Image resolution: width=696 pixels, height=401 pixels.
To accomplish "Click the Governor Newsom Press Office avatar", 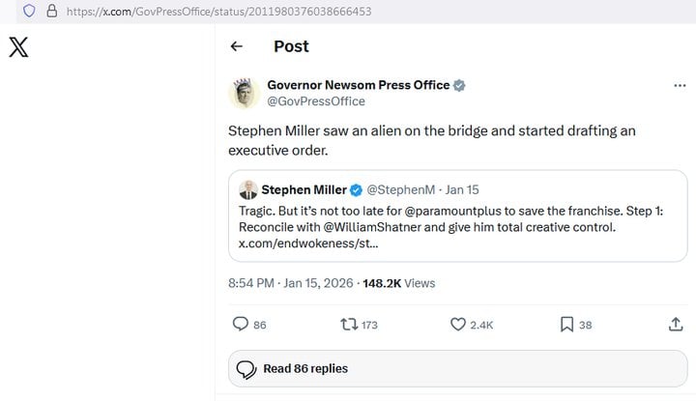I will [x=244, y=93].
